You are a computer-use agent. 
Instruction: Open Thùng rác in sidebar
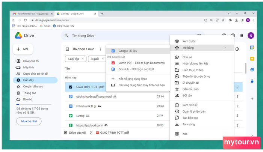pos(35,93)
